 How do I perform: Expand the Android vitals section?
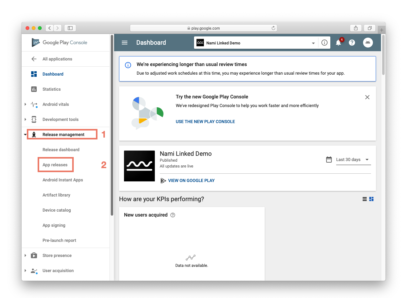tap(25, 104)
